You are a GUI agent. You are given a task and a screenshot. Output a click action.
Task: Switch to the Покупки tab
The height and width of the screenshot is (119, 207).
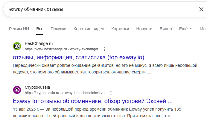click(59, 29)
